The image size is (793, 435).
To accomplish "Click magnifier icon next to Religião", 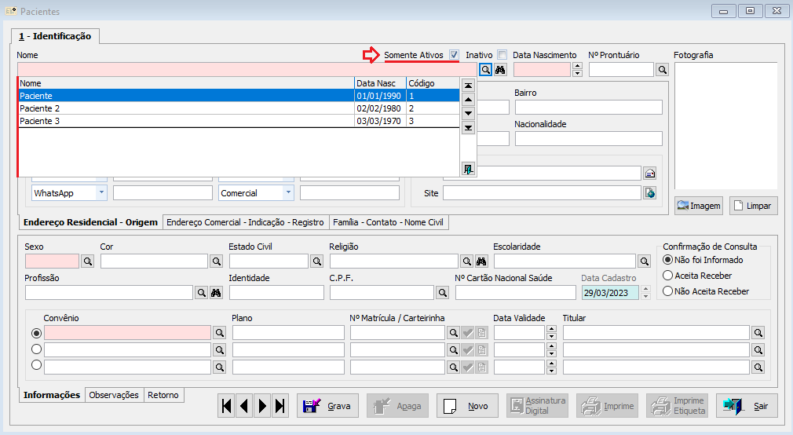I will point(466,261).
